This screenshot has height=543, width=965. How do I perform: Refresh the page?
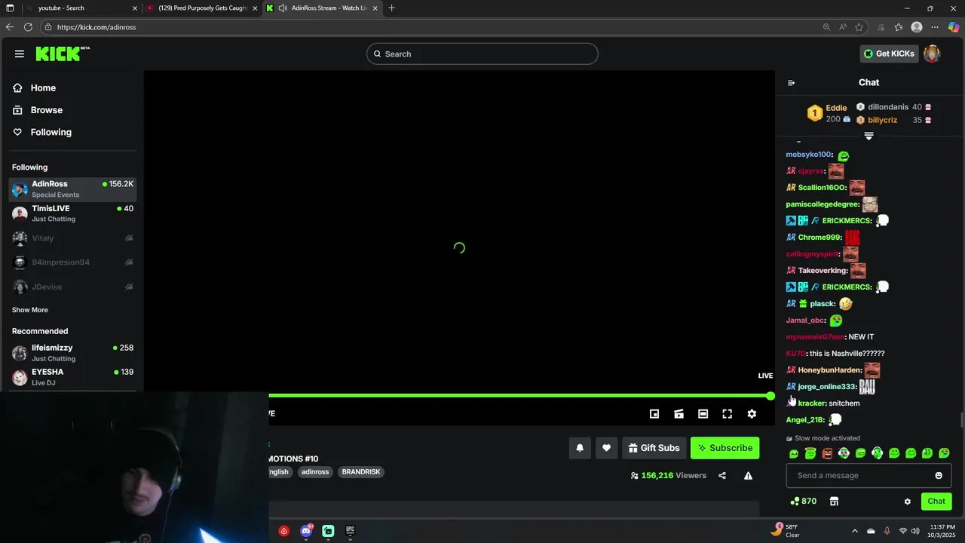(x=28, y=27)
